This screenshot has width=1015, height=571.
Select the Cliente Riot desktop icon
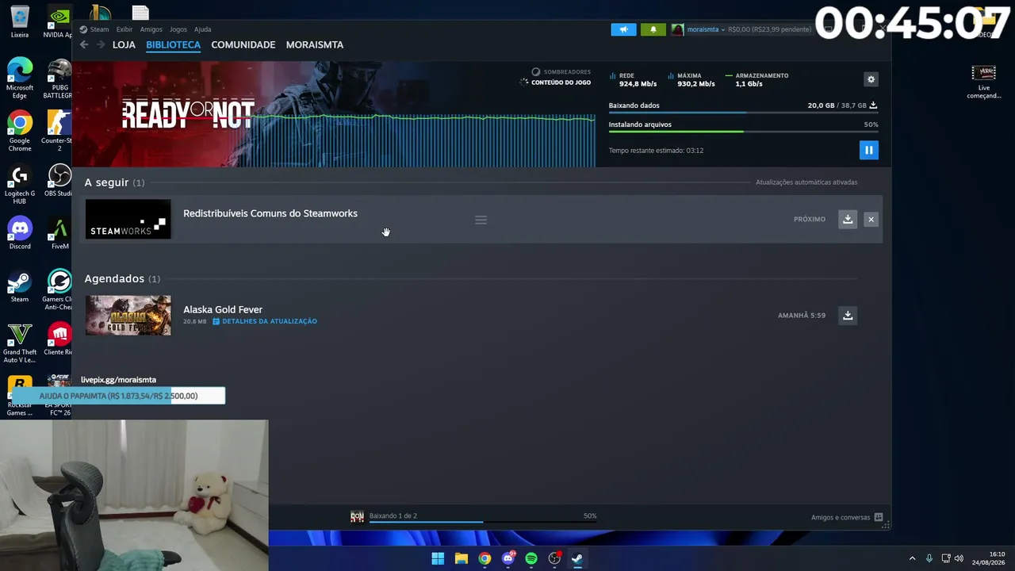click(x=59, y=339)
